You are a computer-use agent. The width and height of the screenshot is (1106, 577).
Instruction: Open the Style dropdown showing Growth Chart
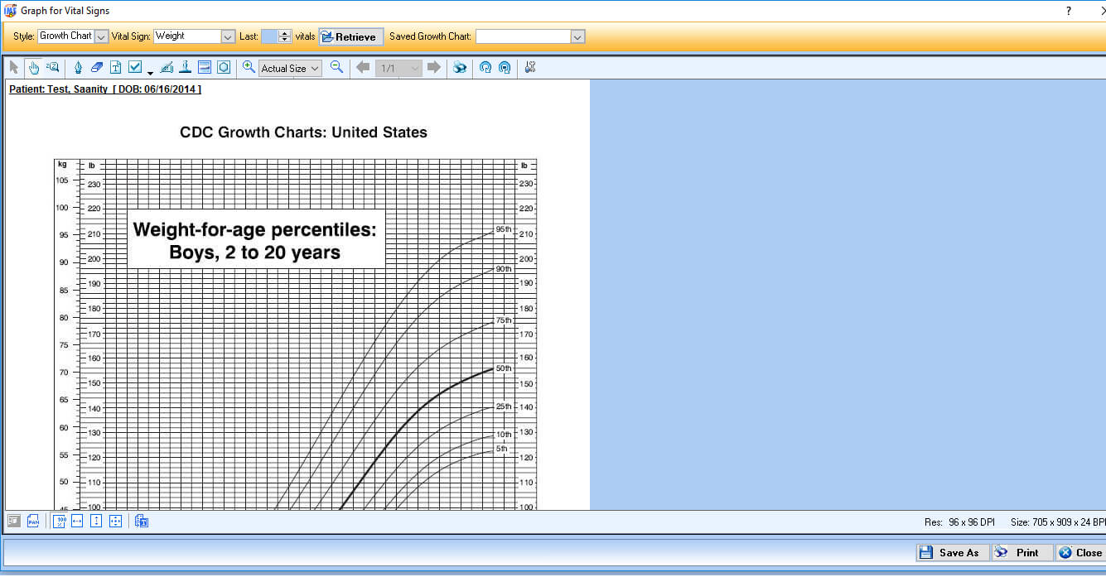click(x=100, y=36)
